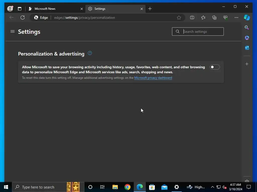Maximize the Edge window

pyautogui.click(x=235, y=6)
